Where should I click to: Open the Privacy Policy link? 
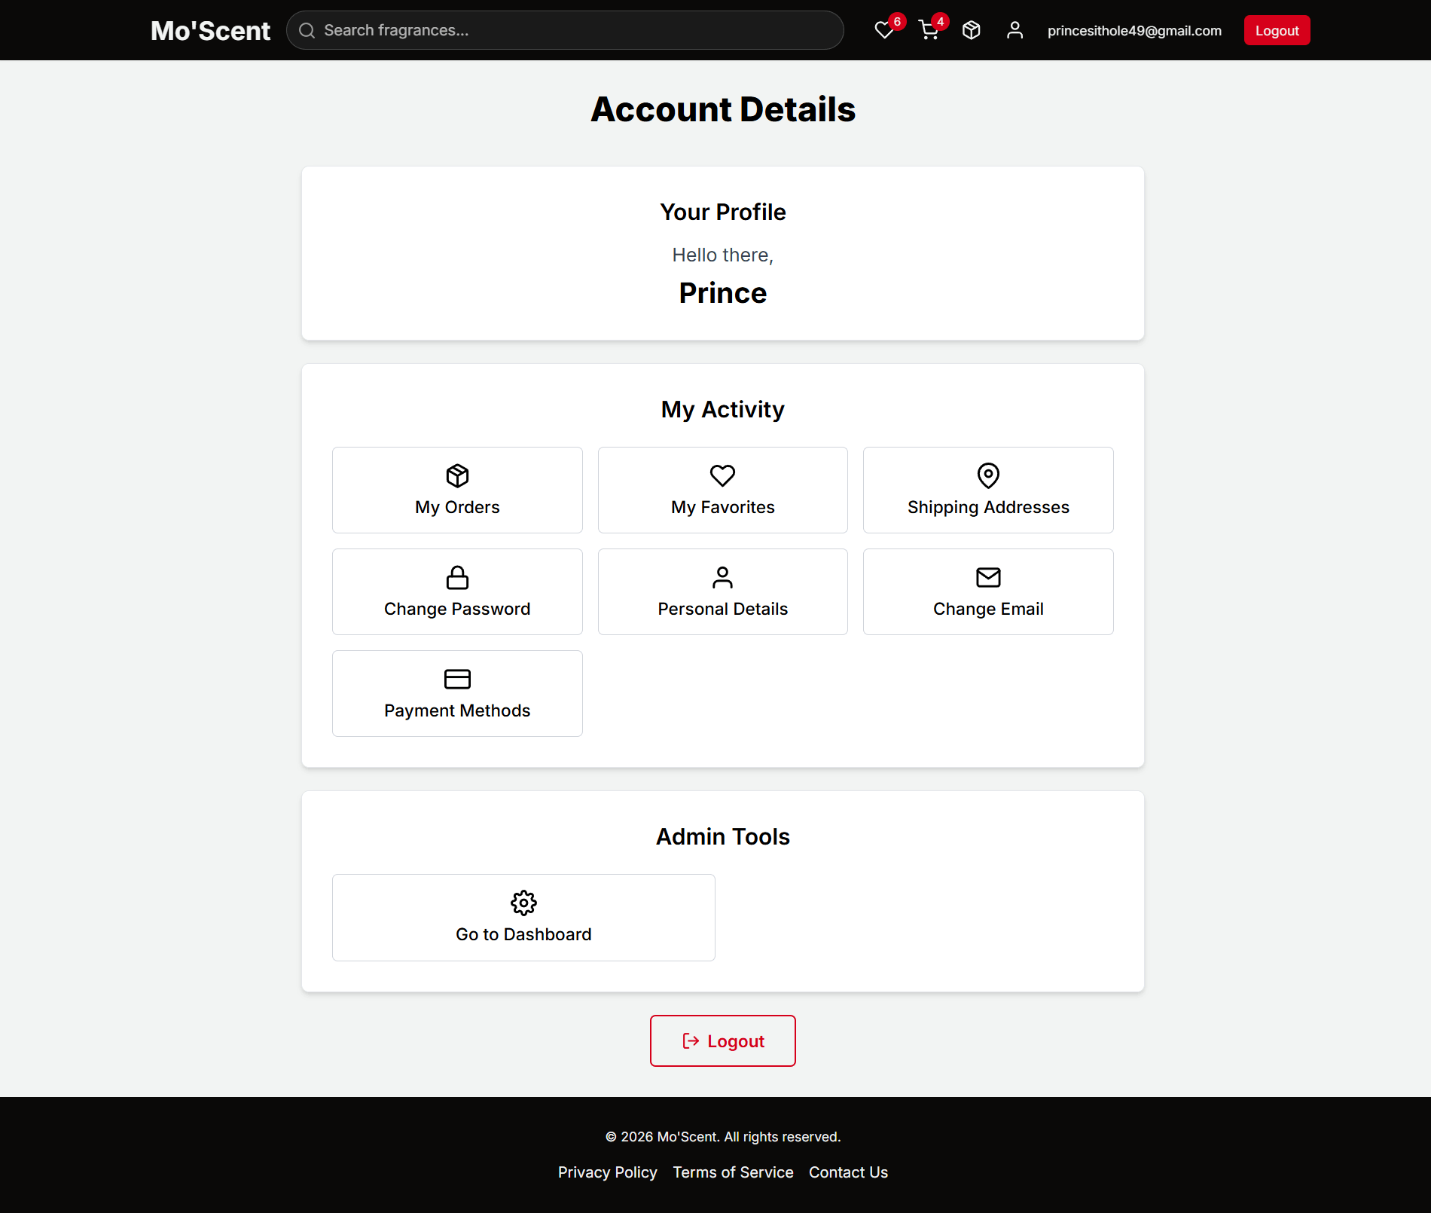(x=607, y=1172)
